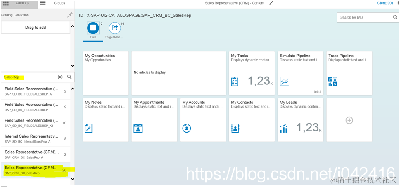Open the My Tasks tile

coord(252,73)
